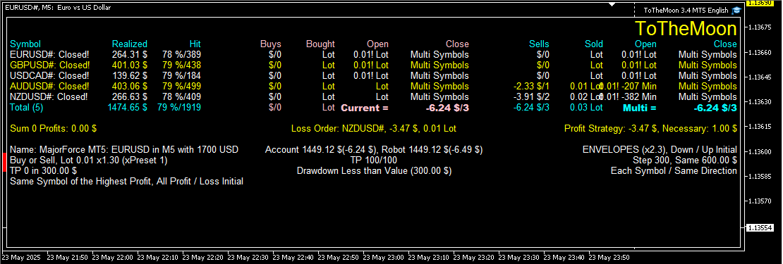Click the large yellow ToTheMoon title
This screenshot has width=783, height=264.
click(x=686, y=28)
